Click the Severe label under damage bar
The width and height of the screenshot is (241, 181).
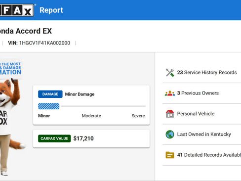click(138, 116)
